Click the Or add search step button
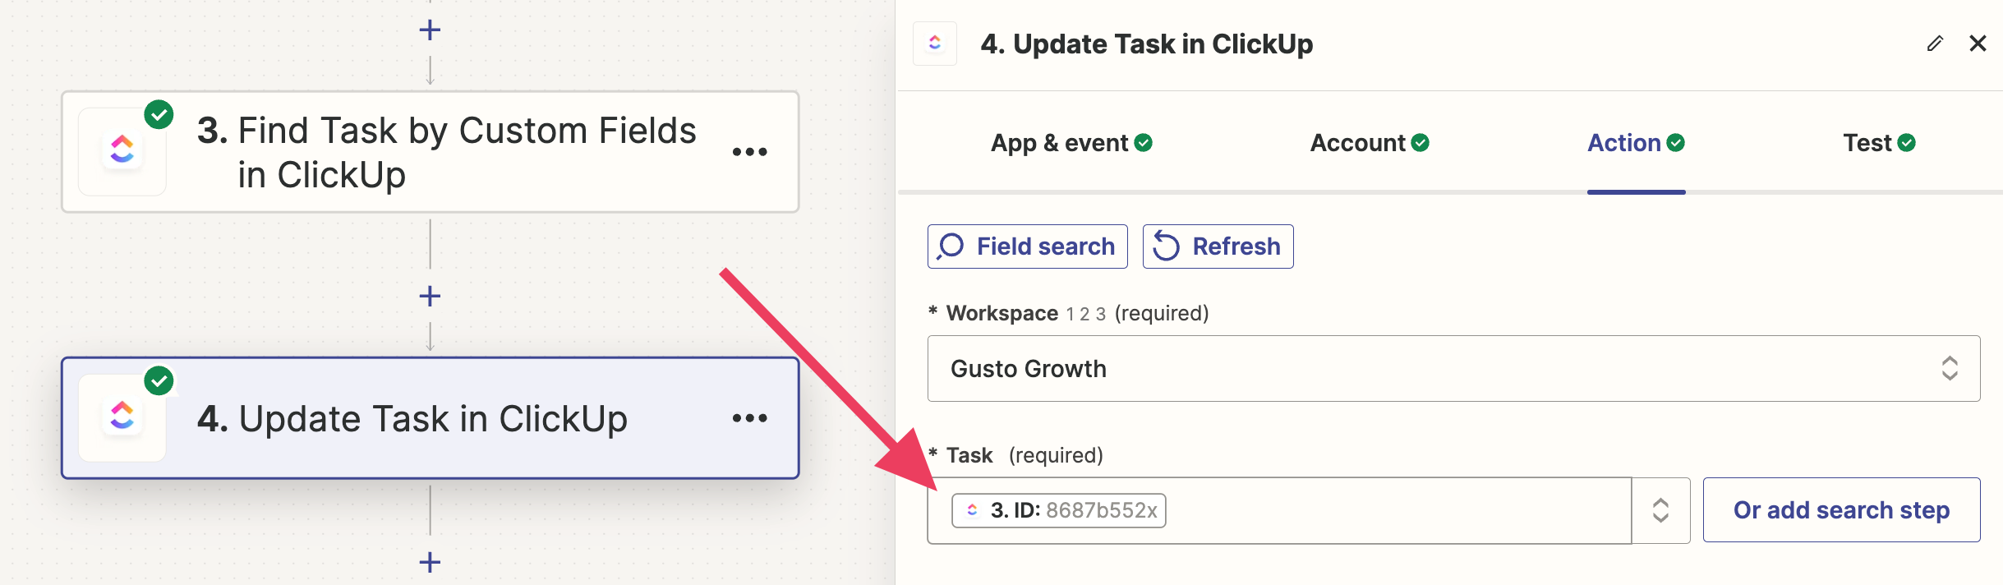 coord(1840,510)
